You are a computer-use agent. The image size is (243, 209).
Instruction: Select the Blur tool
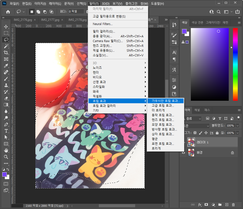pyautogui.click(x=6, y=111)
